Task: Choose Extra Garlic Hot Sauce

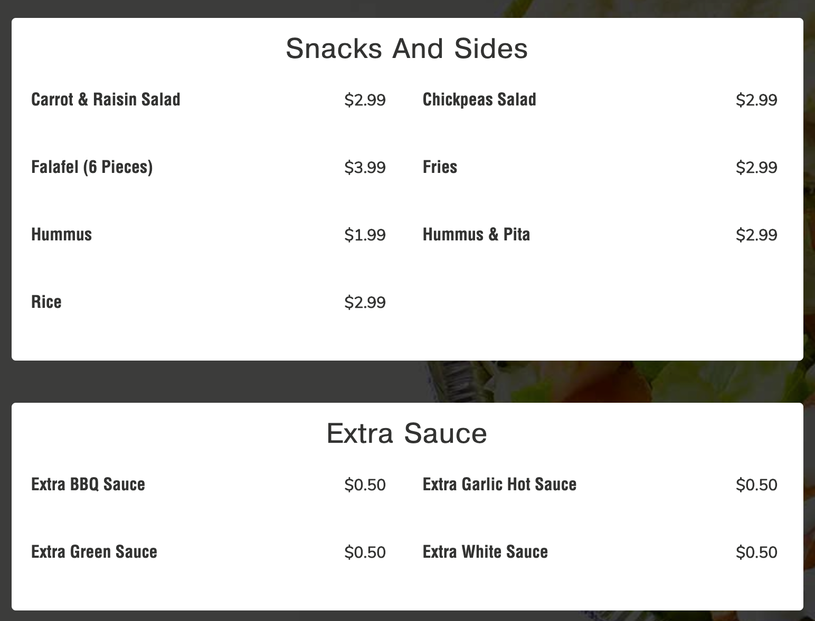Action: [x=499, y=484]
